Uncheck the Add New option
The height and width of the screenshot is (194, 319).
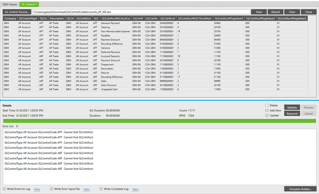pyautogui.click(x=267, y=110)
